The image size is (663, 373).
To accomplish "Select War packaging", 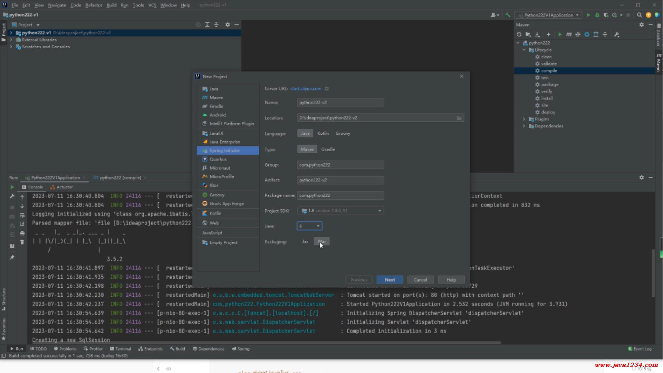I will (321, 241).
